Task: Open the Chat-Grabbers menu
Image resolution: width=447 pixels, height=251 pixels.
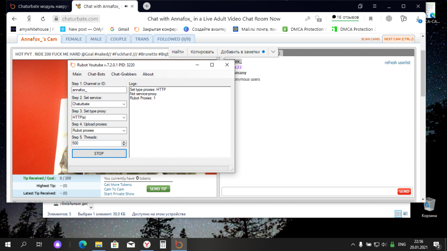Action: 124,74
